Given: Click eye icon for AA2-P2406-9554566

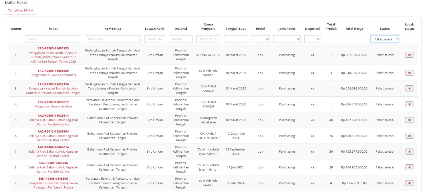Looking at the screenshot, I should [x=409, y=167].
